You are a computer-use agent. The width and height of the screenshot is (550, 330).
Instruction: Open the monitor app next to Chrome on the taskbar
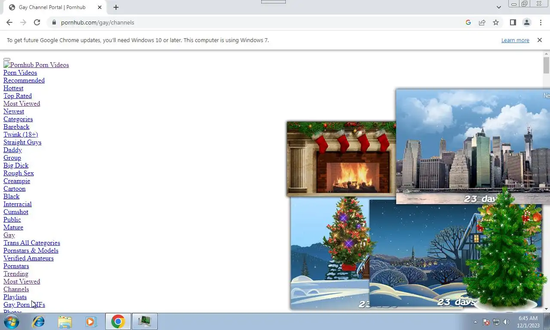(x=144, y=321)
